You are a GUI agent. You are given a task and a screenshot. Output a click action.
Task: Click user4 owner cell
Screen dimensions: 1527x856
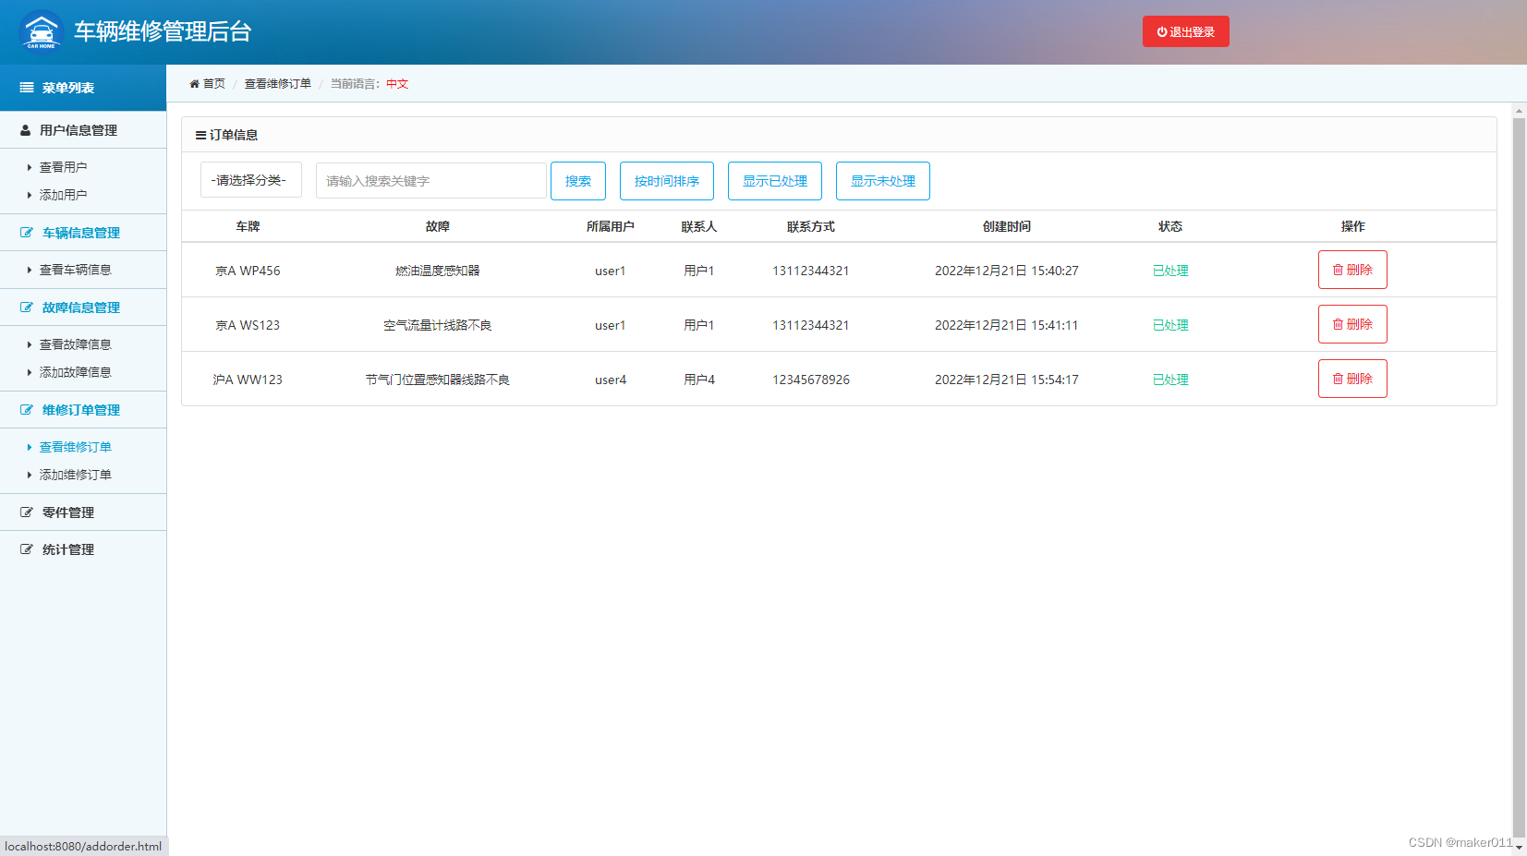click(611, 380)
